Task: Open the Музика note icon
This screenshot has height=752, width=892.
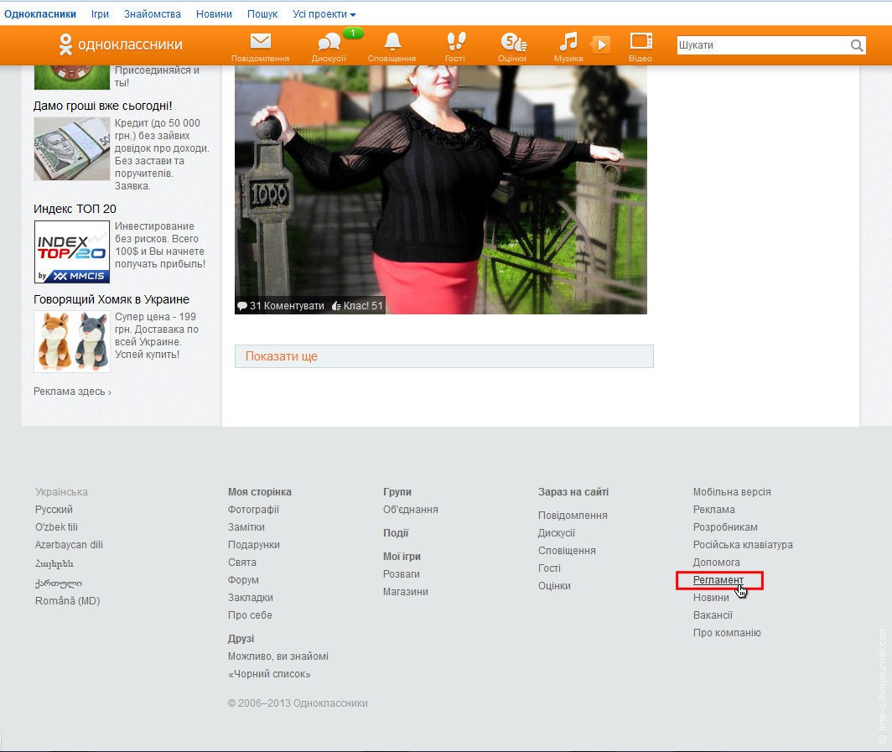Action: pyautogui.click(x=568, y=42)
